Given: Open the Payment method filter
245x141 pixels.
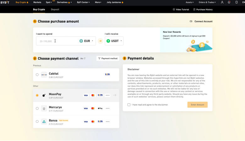Looking at the screenshot, I should click(x=108, y=58).
